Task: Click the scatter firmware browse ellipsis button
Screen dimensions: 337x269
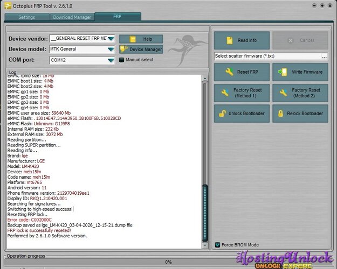Action: [x=324, y=56]
